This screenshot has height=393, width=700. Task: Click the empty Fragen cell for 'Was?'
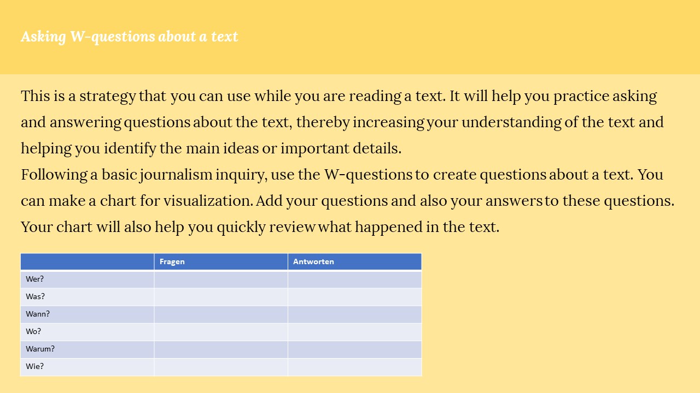click(221, 297)
